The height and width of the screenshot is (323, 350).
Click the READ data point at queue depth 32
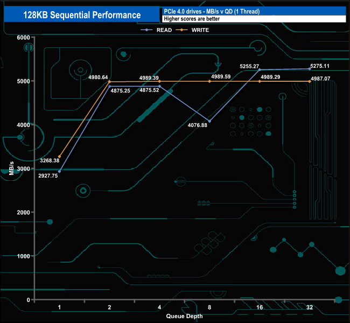(310, 69)
